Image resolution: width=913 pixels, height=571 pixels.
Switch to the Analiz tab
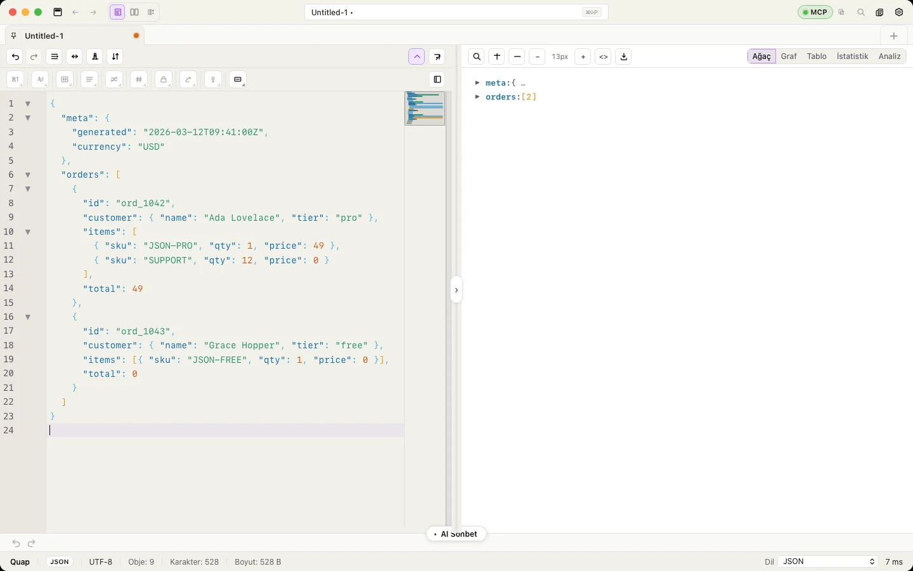coord(890,56)
